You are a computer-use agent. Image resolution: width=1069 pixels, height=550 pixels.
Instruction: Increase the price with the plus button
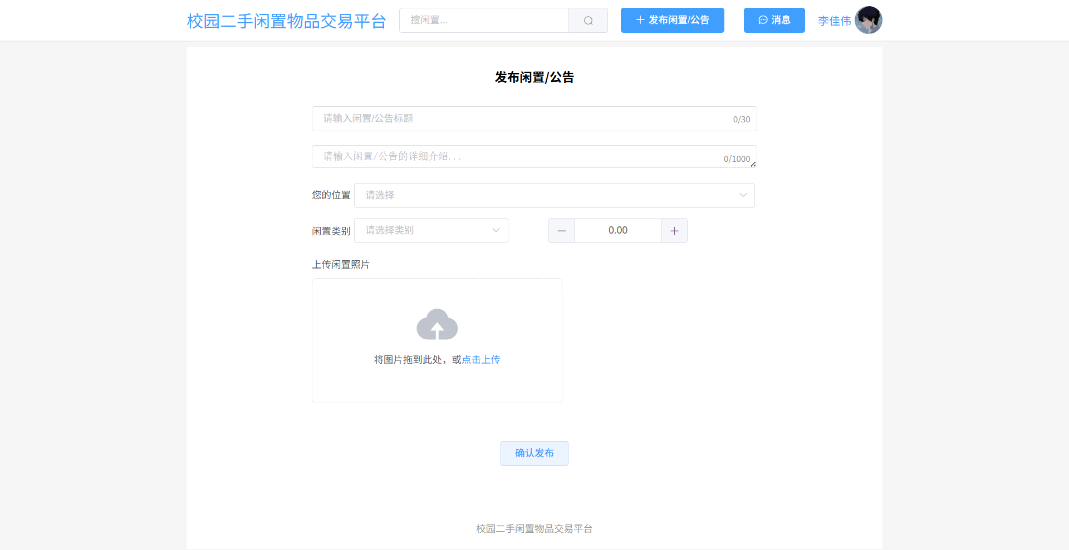point(674,231)
